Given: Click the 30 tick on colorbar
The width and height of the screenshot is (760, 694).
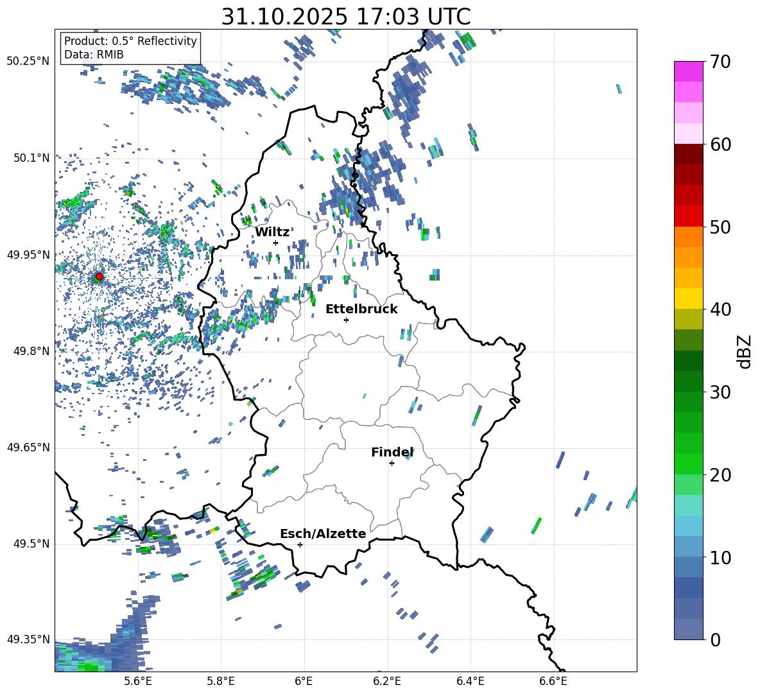Looking at the screenshot, I should tap(720, 392).
